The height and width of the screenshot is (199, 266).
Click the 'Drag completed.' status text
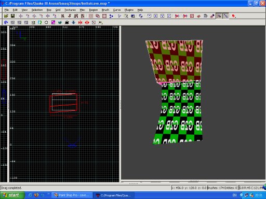click(x=11, y=188)
